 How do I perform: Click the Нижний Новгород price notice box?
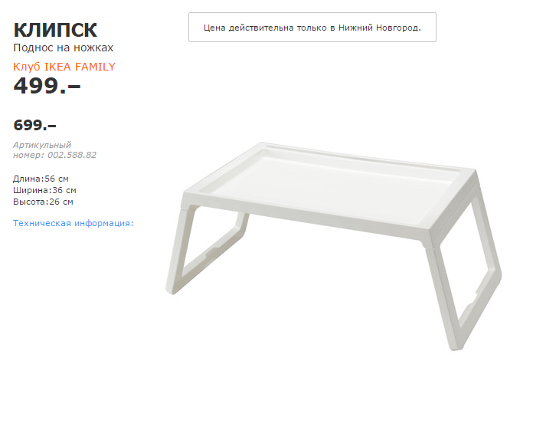pyautogui.click(x=312, y=28)
